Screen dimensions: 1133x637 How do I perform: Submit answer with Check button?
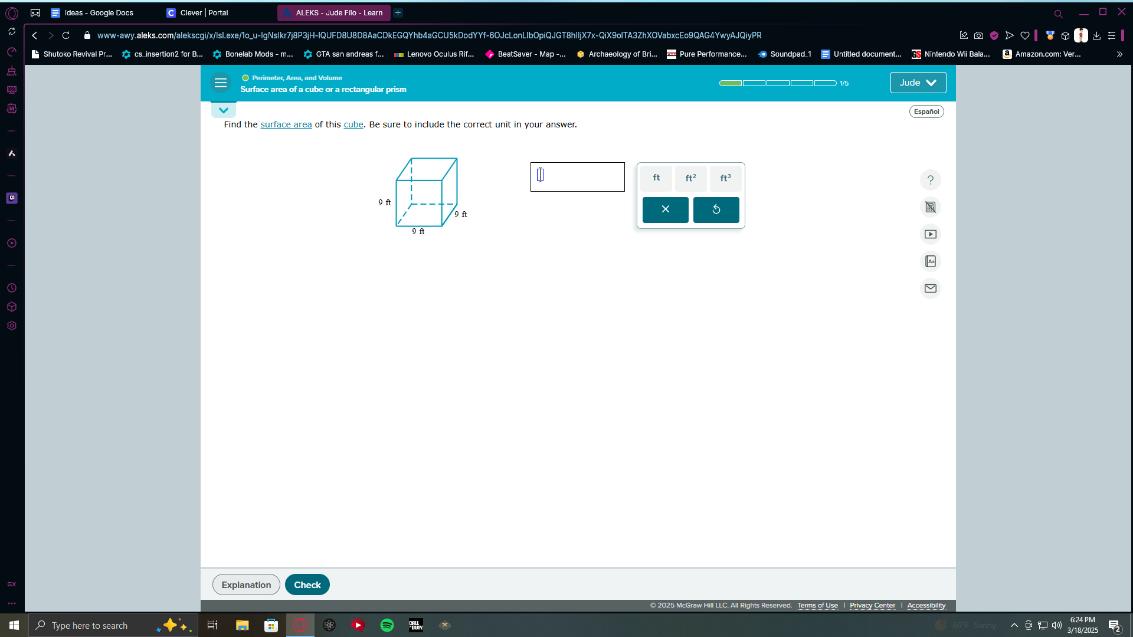(307, 585)
